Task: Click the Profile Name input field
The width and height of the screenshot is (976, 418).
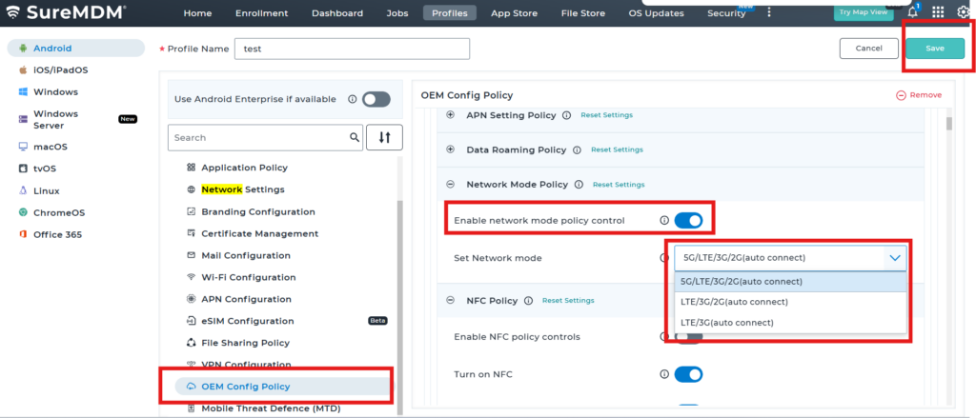Action: click(352, 49)
